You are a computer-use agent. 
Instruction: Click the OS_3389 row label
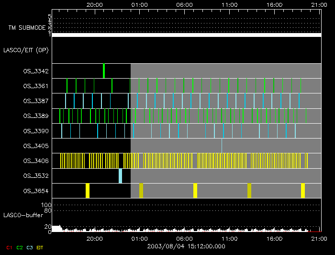click(35, 116)
